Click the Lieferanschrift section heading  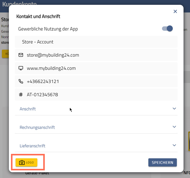32,146
